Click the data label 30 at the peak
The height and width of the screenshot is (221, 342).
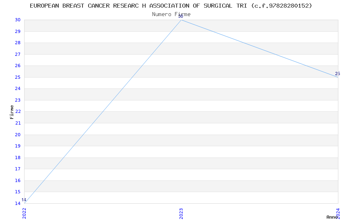click(x=181, y=16)
